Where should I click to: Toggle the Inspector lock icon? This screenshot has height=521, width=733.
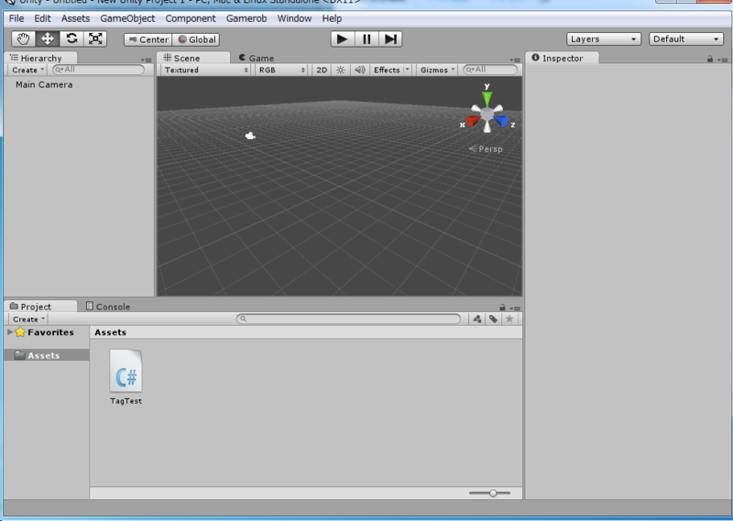point(710,59)
